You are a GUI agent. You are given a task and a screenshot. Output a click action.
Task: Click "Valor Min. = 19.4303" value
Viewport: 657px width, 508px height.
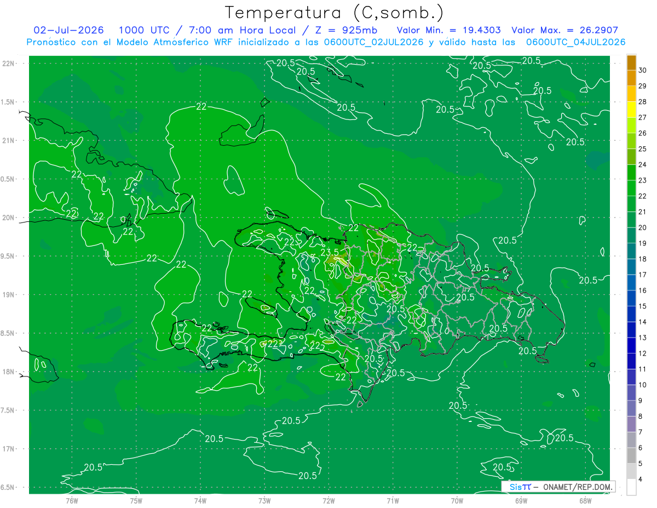pyautogui.click(x=448, y=30)
